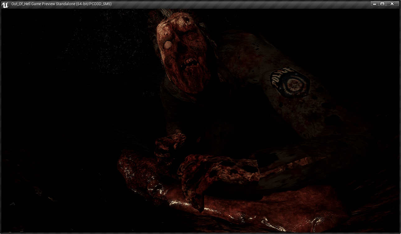This screenshot has height=234, width=401.
Task: Maximize the Game Preview window
Action: coord(382,4)
